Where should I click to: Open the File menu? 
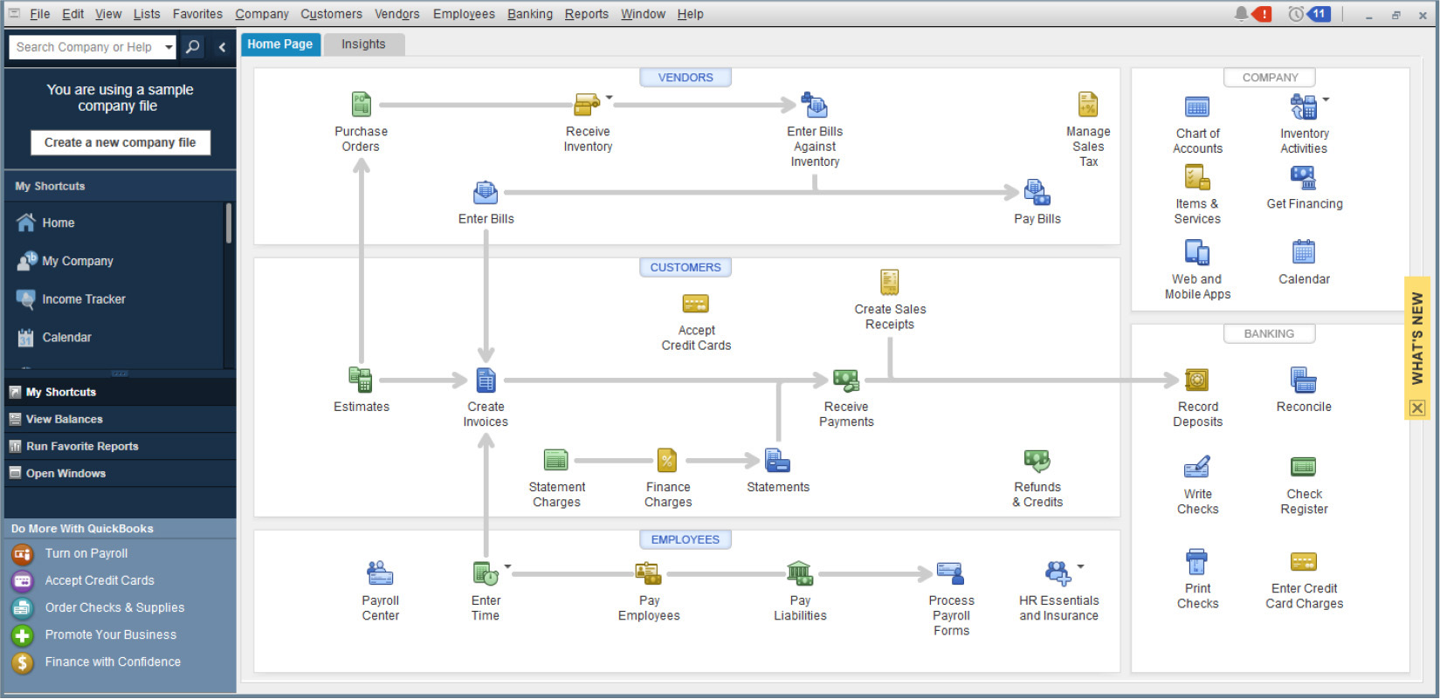39,14
